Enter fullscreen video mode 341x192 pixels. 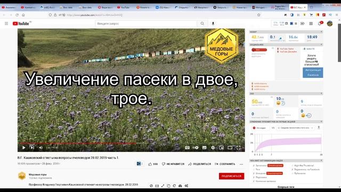click(x=238, y=148)
